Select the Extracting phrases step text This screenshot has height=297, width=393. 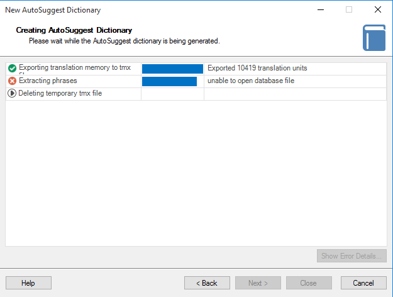point(48,81)
